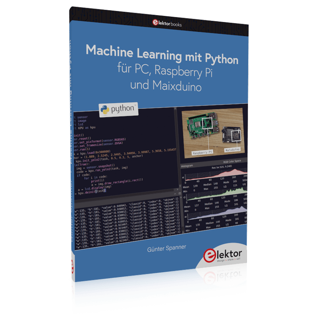Click the green channel histogram graph
The height and width of the screenshot is (326, 326).
click(217, 194)
